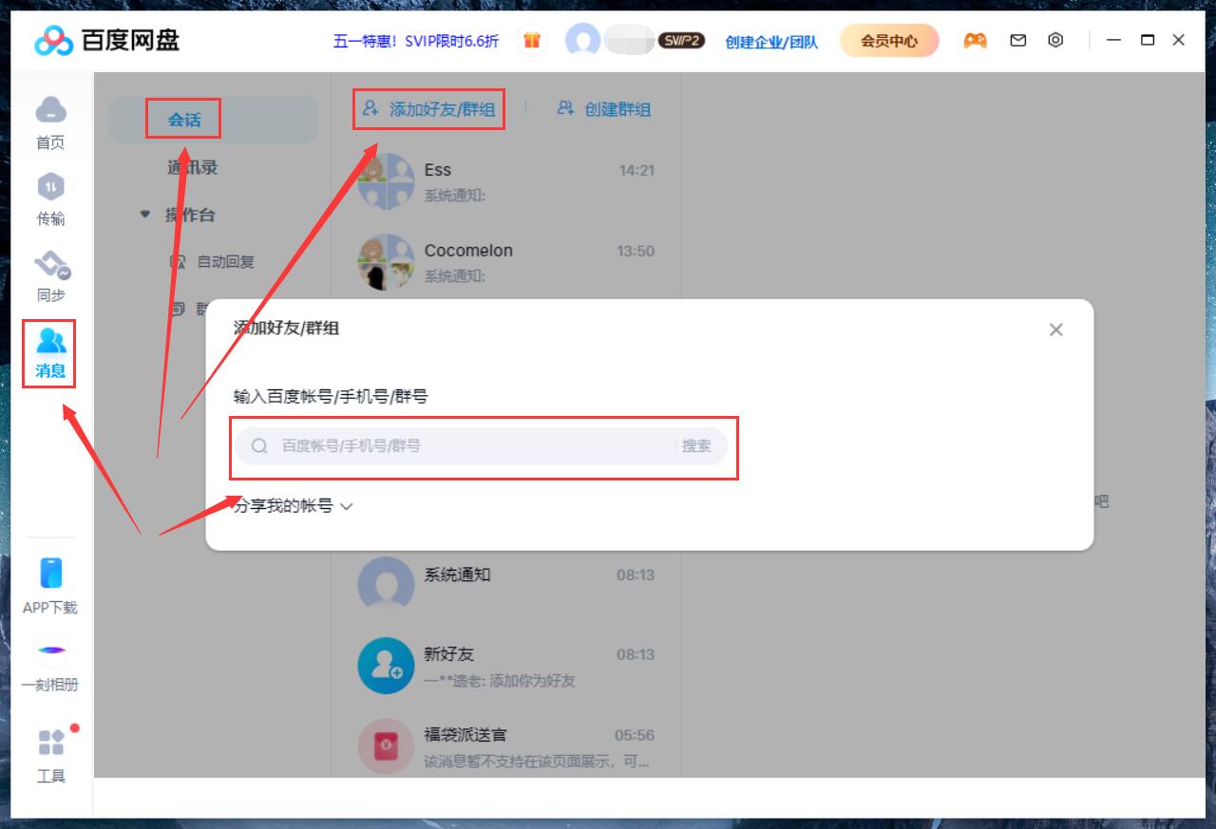Open the 同步 sync icon
This screenshot has height=829, width=1216.
tap(50, 271)
